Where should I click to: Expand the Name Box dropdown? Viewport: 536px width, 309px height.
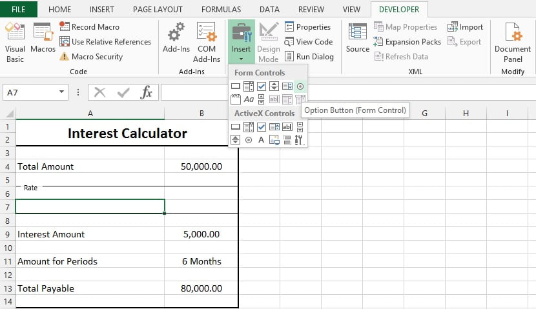point(61,92)
